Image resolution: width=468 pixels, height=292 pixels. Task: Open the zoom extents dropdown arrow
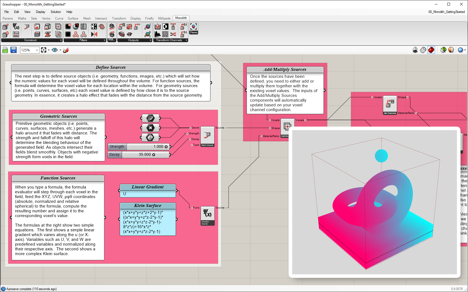tap(49, 50)
